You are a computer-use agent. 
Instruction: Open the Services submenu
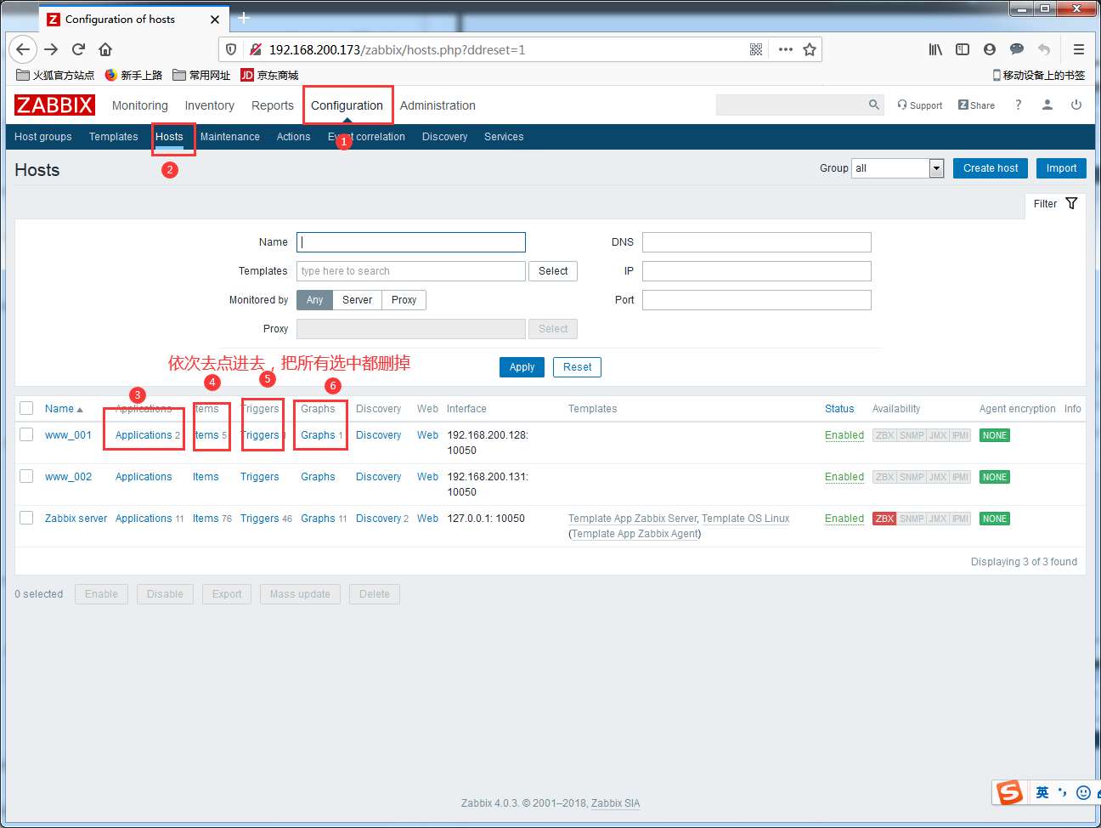[504, 137]
